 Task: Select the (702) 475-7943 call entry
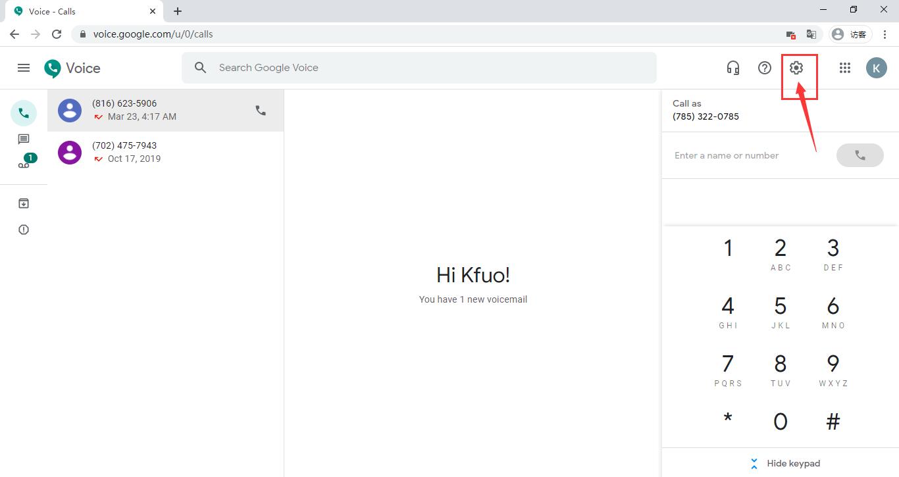165,152
